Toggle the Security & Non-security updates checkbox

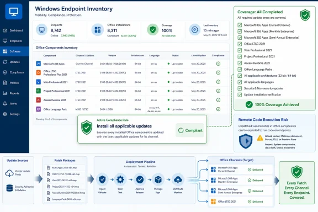pos(240,88)
